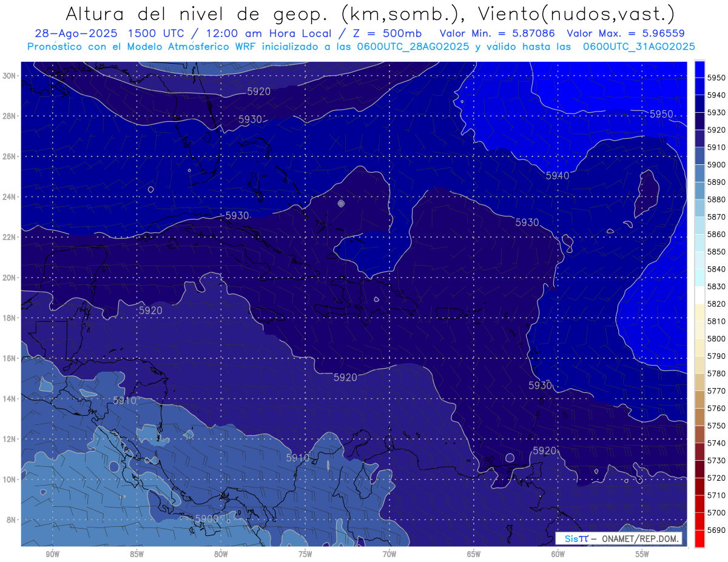This screenshot has height=562, width=728.
Task: Click the 80W longitude axis label
Action: point(221,554)
